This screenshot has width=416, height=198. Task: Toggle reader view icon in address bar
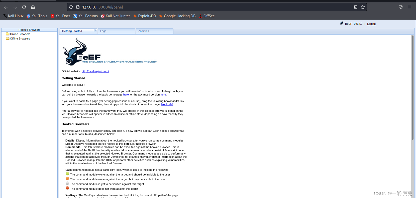[x=356, y=7]
